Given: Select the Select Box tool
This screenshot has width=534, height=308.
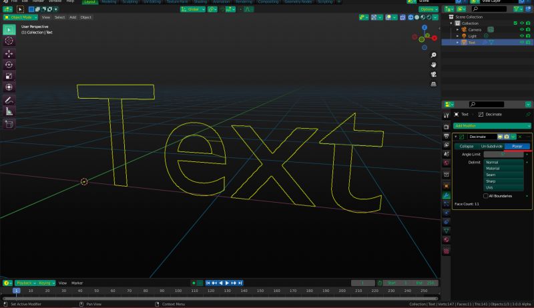Looking at the screenshot, I should (9, 29).
